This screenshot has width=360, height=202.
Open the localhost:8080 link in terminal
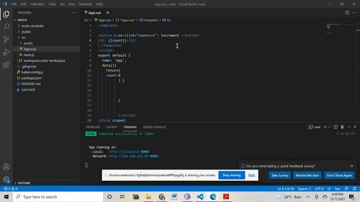(129, 151)
